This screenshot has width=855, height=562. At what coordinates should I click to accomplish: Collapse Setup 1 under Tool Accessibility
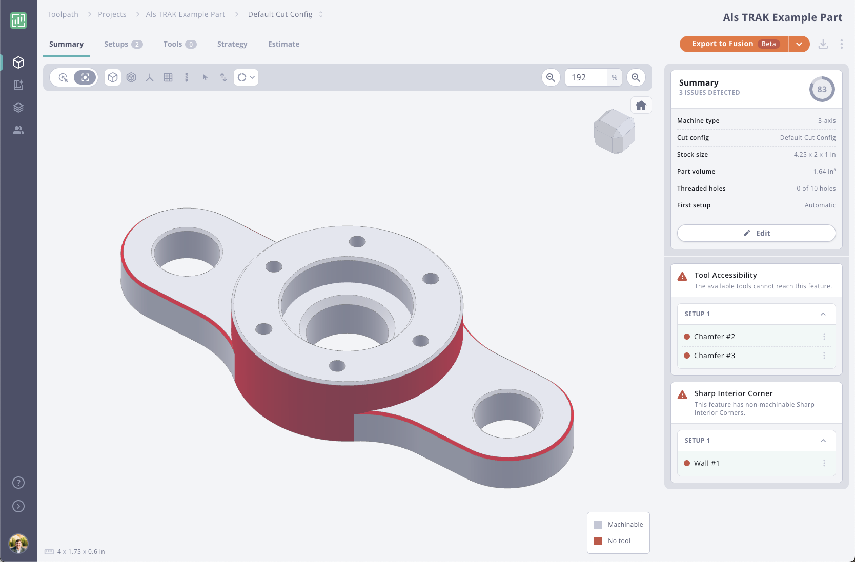823,314
